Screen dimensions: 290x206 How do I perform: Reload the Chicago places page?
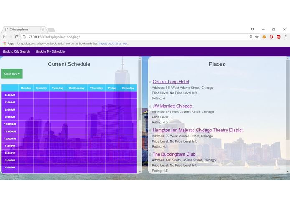click(17, 37)
